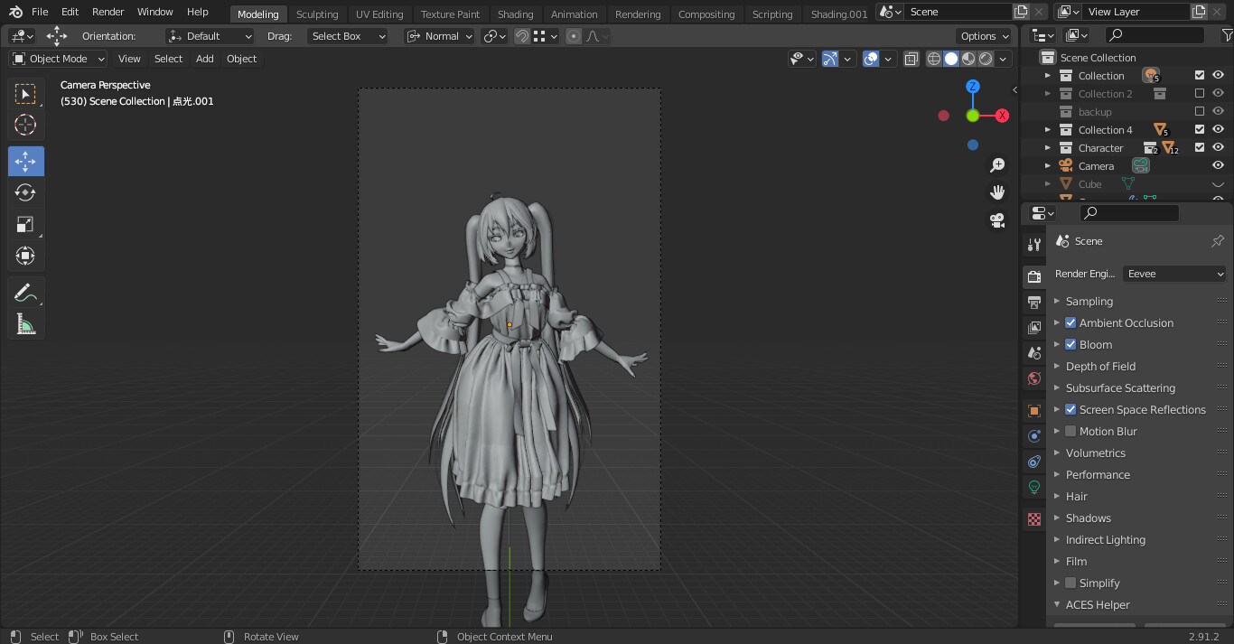Check the Collection 2 exclude checkbox

pyautogui.click(x=1200, y=94)
